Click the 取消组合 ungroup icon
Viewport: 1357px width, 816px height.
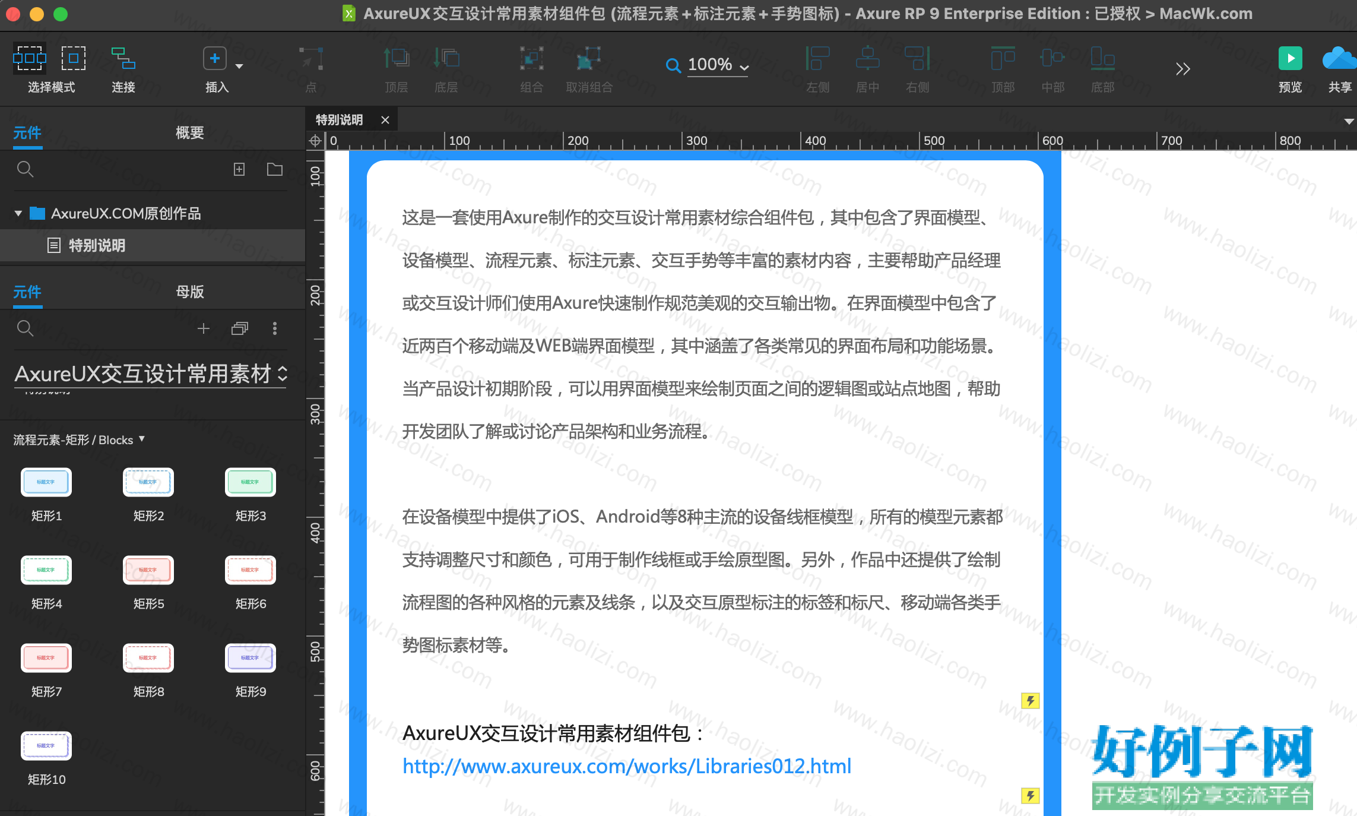(589, 58)
